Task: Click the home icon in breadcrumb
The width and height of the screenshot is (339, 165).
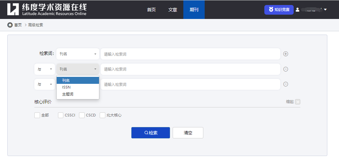Action: [x=10, y=25]
